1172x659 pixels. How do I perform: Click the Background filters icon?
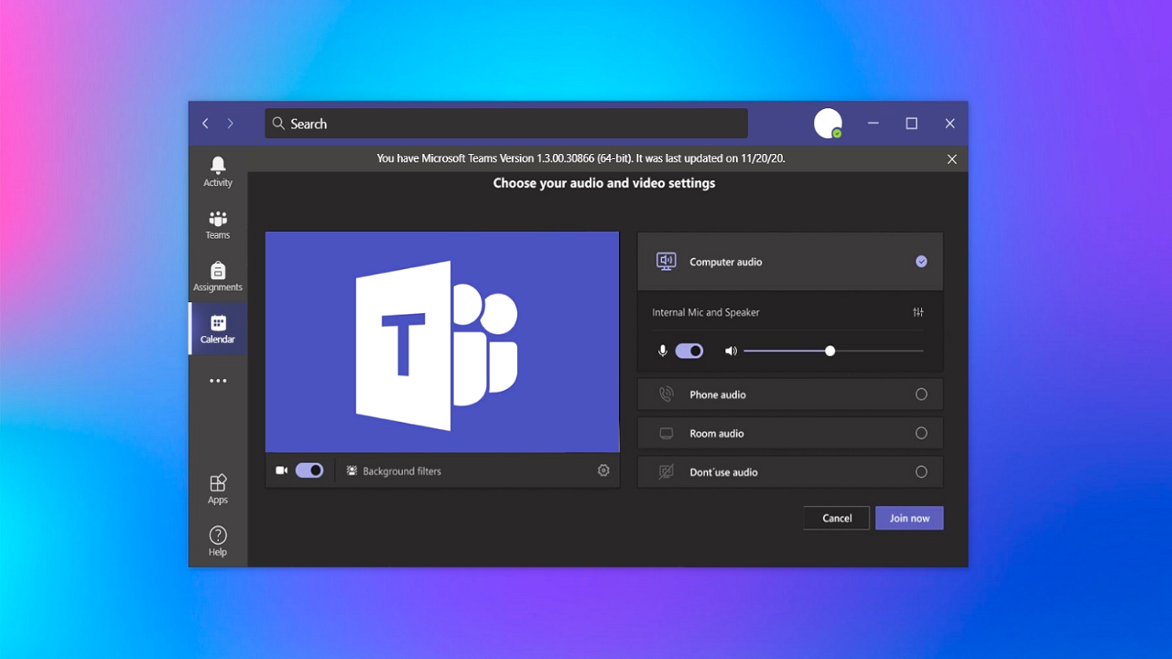[x=353, y=471]
